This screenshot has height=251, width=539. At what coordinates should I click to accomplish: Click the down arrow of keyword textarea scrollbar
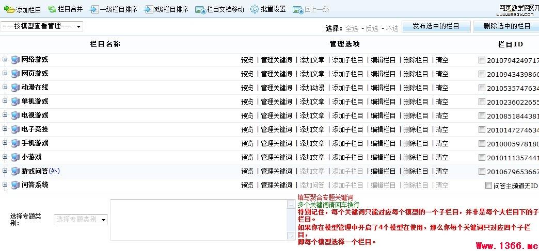click(x=291, y=236)
